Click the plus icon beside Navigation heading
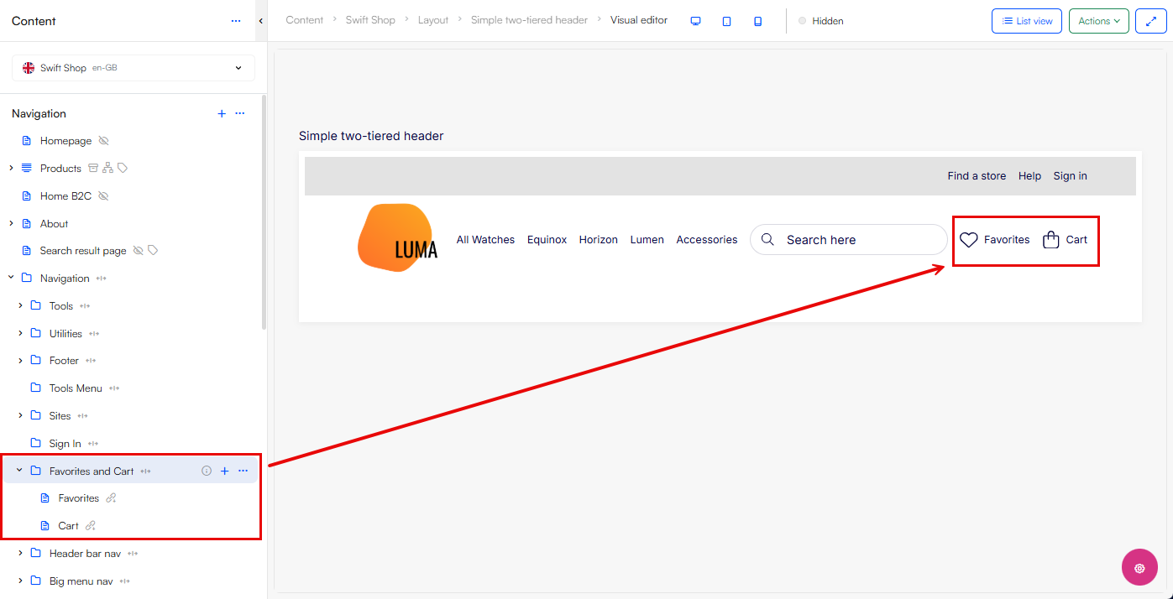 [x=222, y=113]
